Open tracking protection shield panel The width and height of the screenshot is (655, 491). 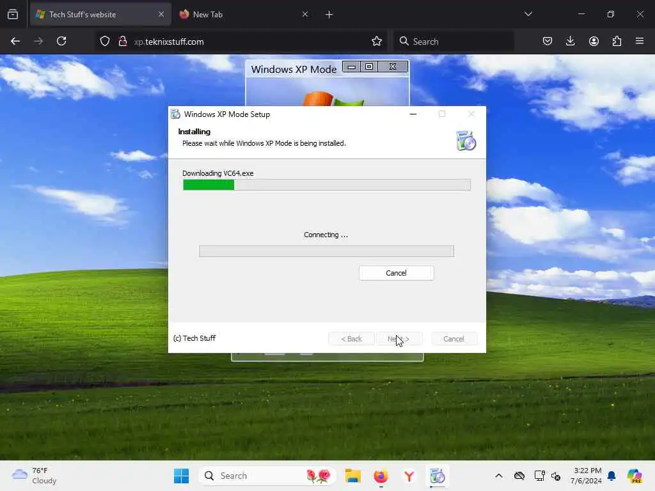coord(105,42)
